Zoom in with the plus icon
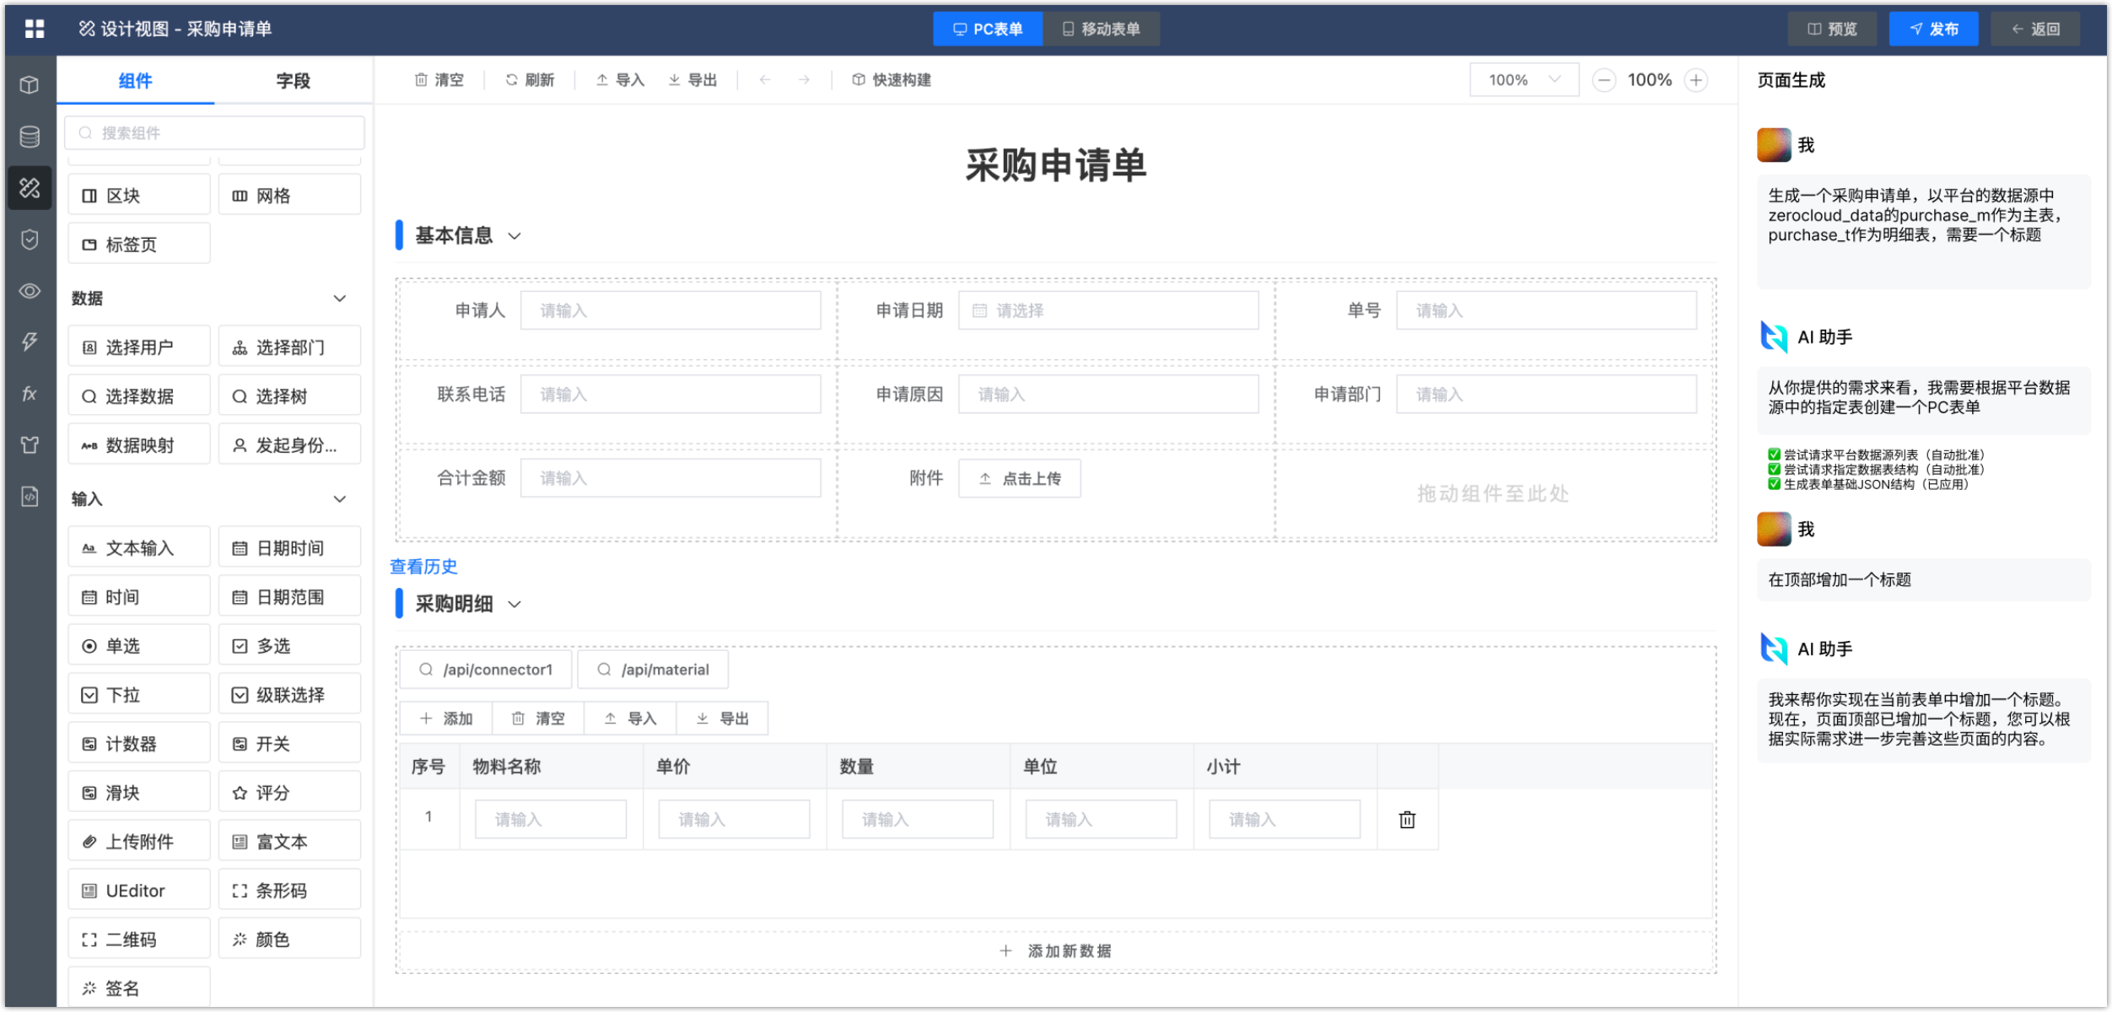 (x=1696, y=80)
